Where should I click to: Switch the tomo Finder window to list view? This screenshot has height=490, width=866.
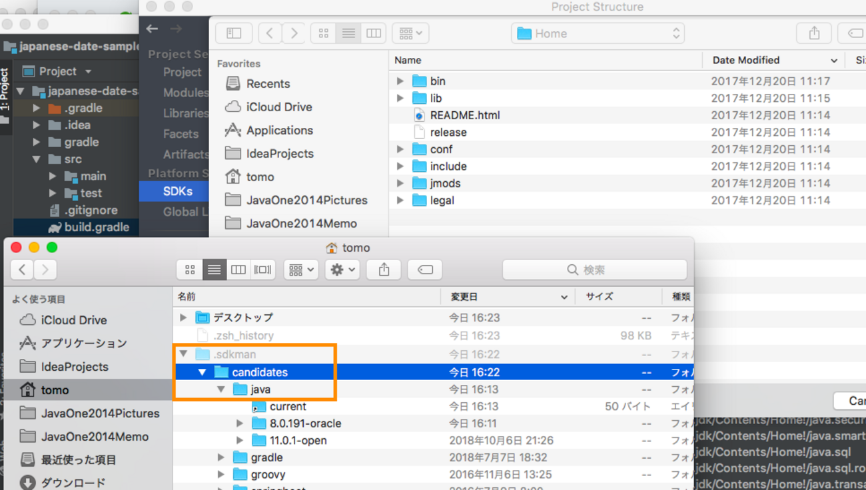pyautogui.click(x=214, y=270)
